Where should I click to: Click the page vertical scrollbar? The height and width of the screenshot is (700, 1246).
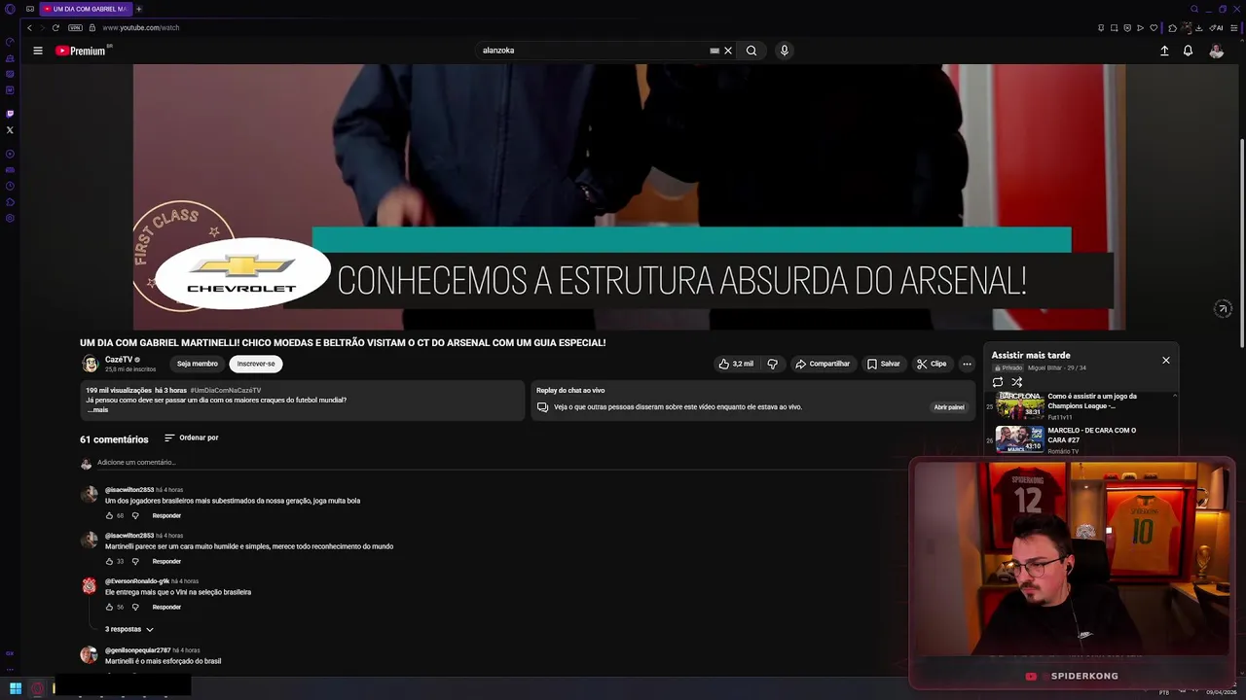(1242, 243)
